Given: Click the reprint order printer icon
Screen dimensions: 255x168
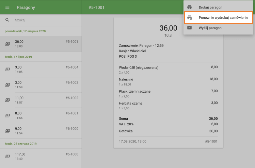Looking at the screenshot, I should [x=190, y=17].
